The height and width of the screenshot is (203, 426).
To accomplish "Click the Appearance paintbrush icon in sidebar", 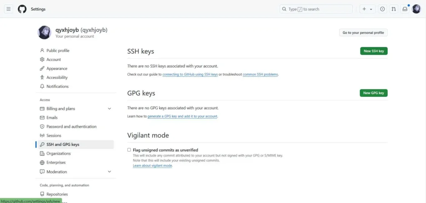I will tap(42, 68).
